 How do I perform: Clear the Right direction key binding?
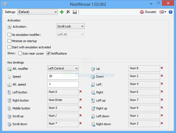click(162, 91)
